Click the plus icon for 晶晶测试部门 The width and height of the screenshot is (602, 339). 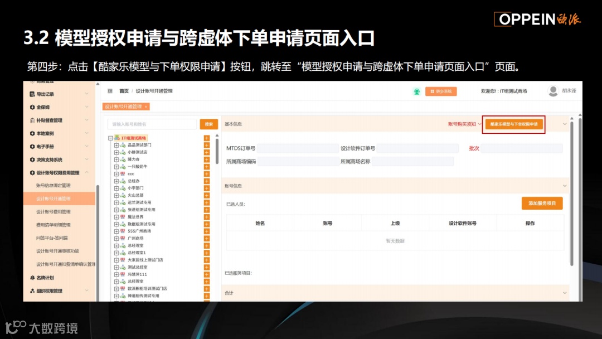tap(207, 145)
